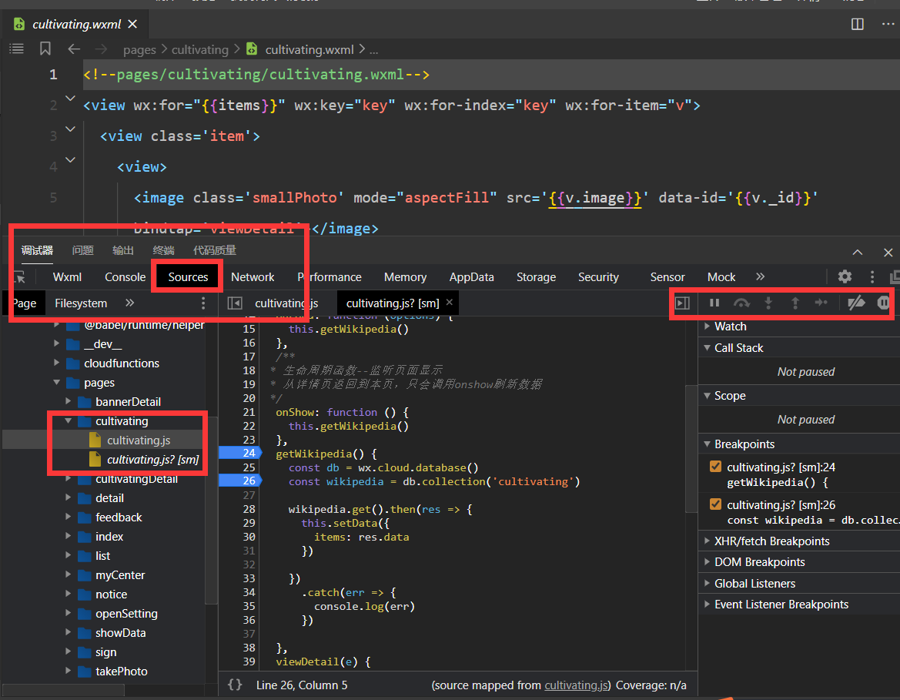900x700 pixels.
Task: Go forward with the right arrow icon
Action: 100,49
